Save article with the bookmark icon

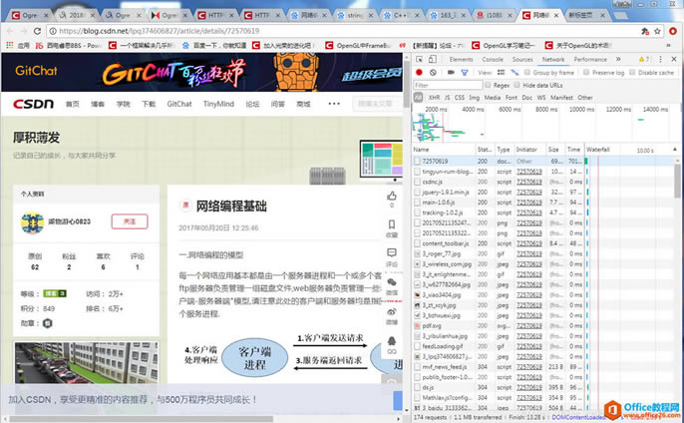click(x=391, y=224)
